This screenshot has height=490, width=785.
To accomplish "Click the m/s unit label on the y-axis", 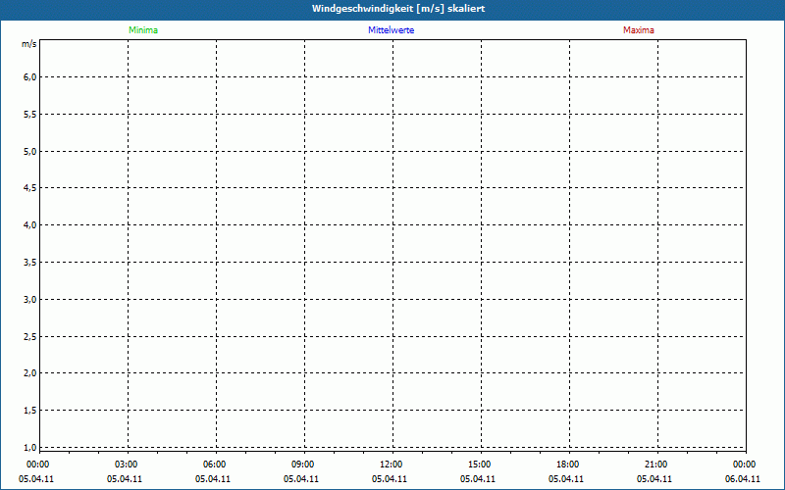I will coord(29,44).
